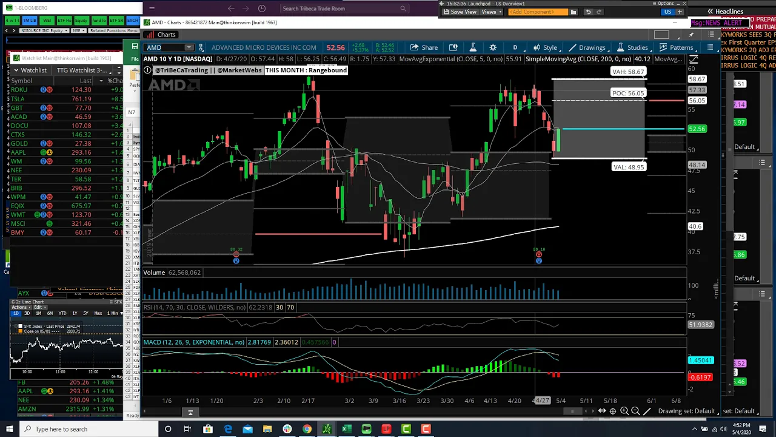Click the Add Component field
The image size is (776, 437).
coord(538,12)
